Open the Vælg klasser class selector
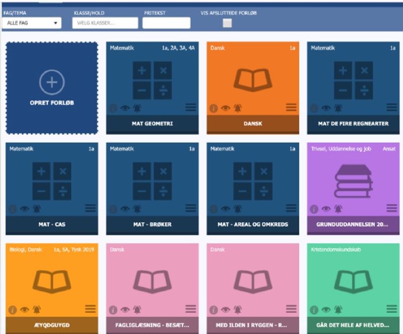Image resolution: width=403 pixels, height=334 pixels. (x=105, y=23)
